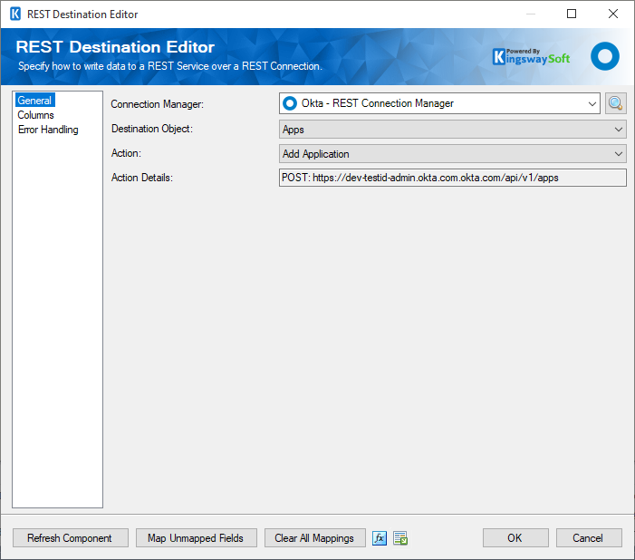Expand the Destination Object dropdown showing Apps
The image size is (635, 560).
click(452, 130)
